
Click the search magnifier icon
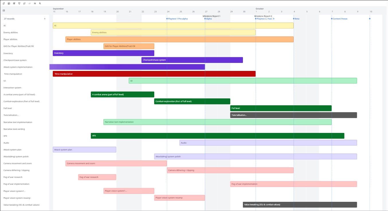point(40,3)
